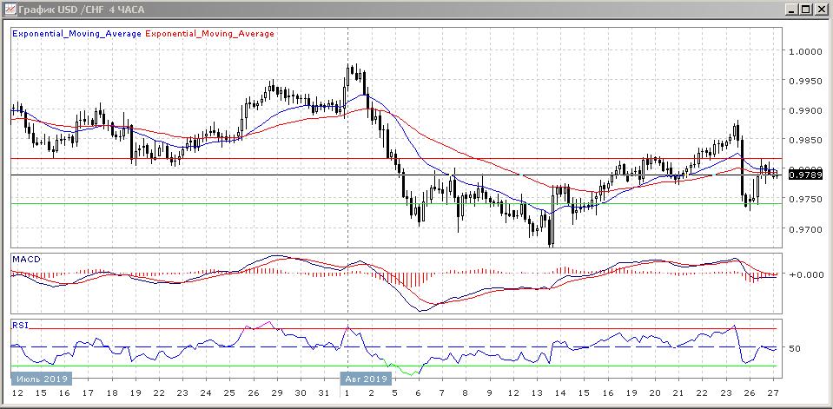This screenshot has height=409, width=833.
Task: Close the USD/CHF chart window
Action: point(821,10)
